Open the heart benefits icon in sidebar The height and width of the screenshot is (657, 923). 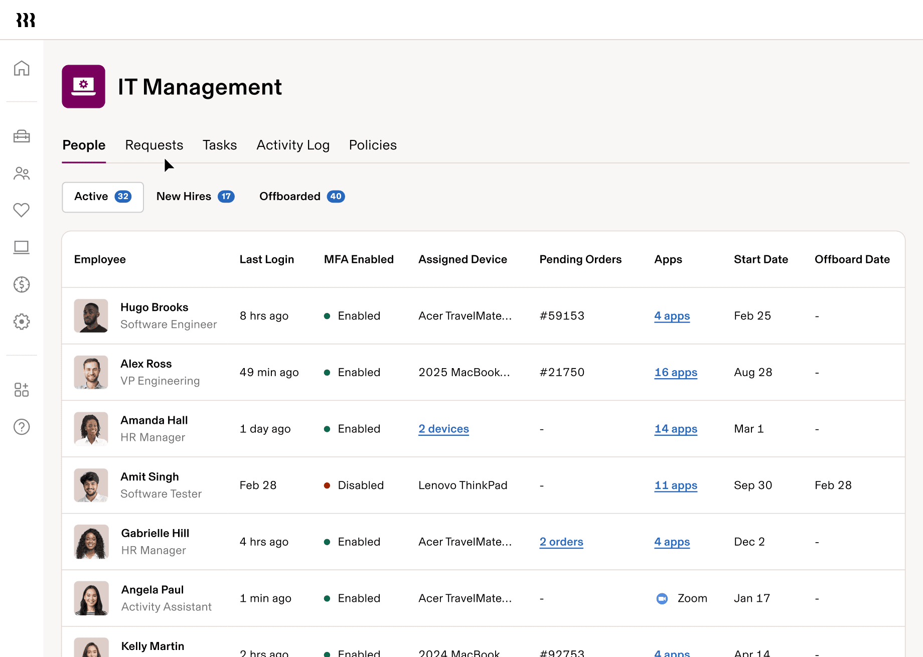(x=22, y=210)
